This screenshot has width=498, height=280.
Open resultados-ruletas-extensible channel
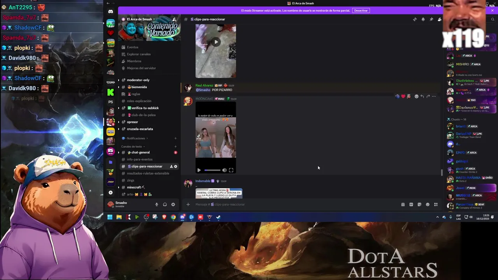[149, 173]
